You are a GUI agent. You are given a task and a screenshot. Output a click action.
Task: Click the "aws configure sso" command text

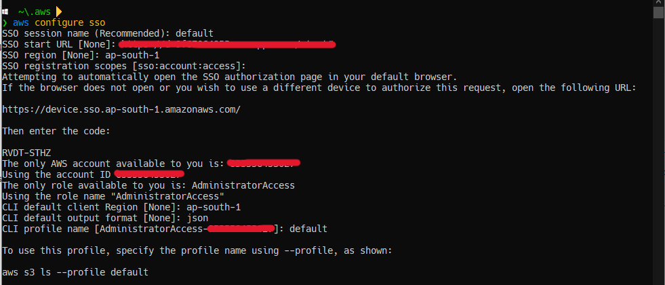(x=58, y=22)
